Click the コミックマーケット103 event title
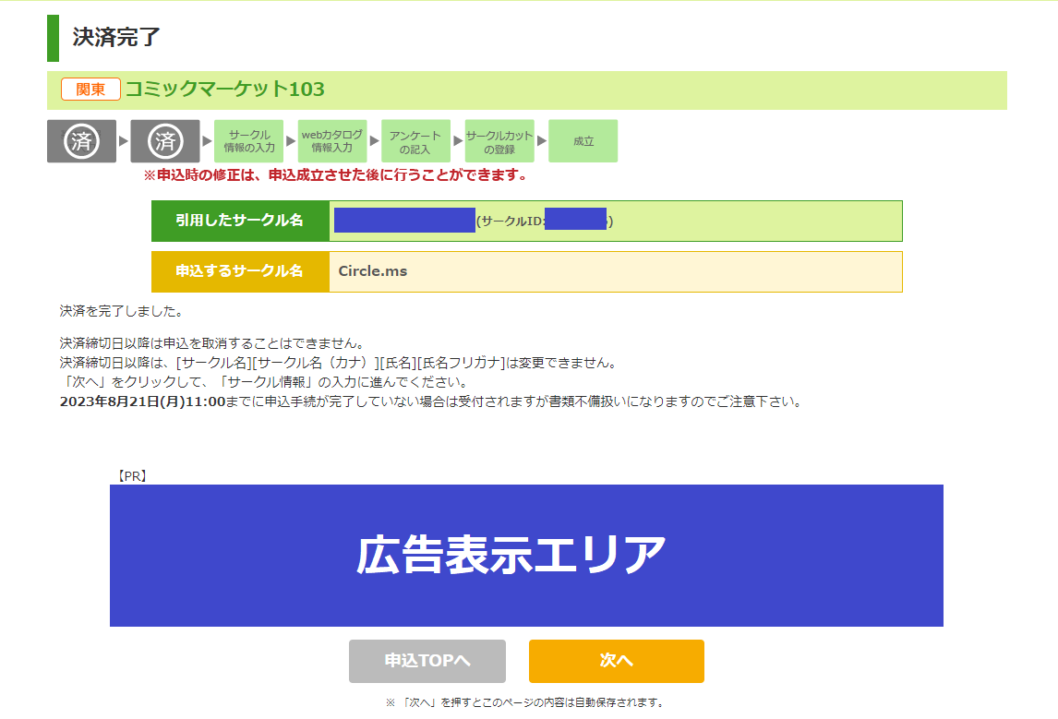This screenshot has width=1058, height=719. pyautogui.click(x=224, y=89)
